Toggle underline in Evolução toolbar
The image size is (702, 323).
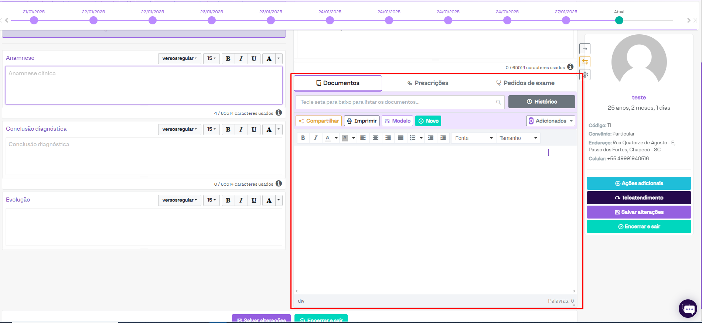point(254,200)
